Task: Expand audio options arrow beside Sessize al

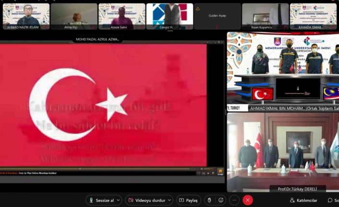Action: click(x=118, y=200)
